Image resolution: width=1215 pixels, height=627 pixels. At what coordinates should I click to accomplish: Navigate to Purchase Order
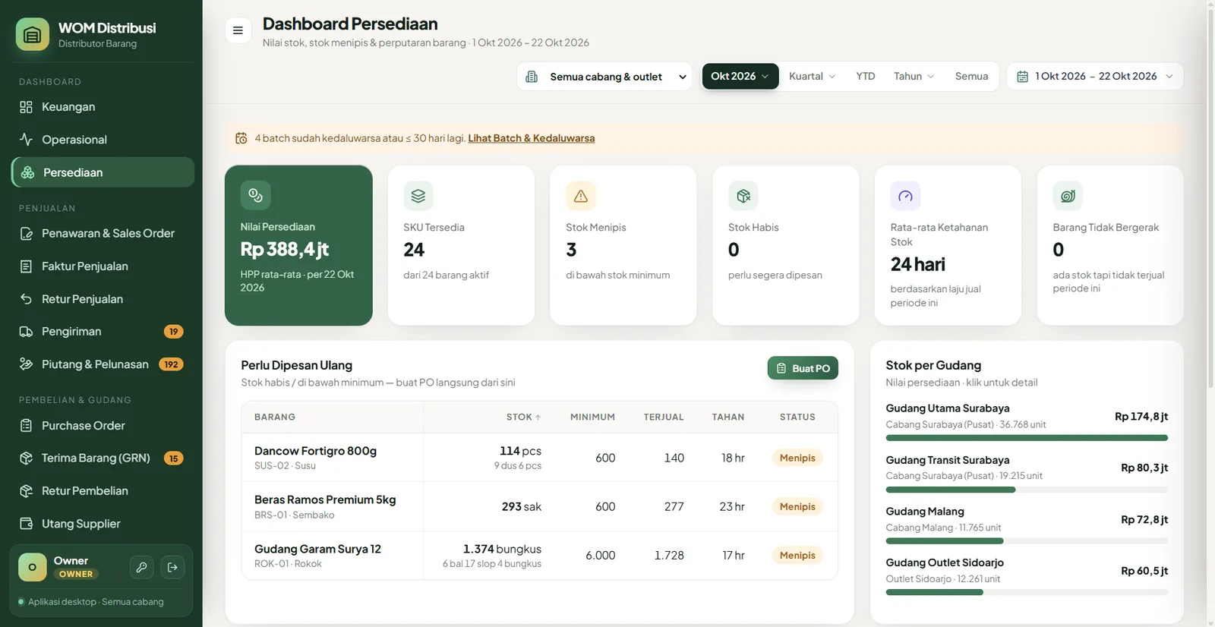pyautogui.click(x=103, y=426)
